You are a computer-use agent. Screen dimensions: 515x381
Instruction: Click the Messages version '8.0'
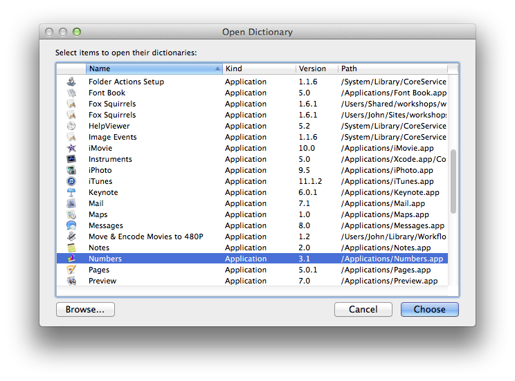[304, 225]
